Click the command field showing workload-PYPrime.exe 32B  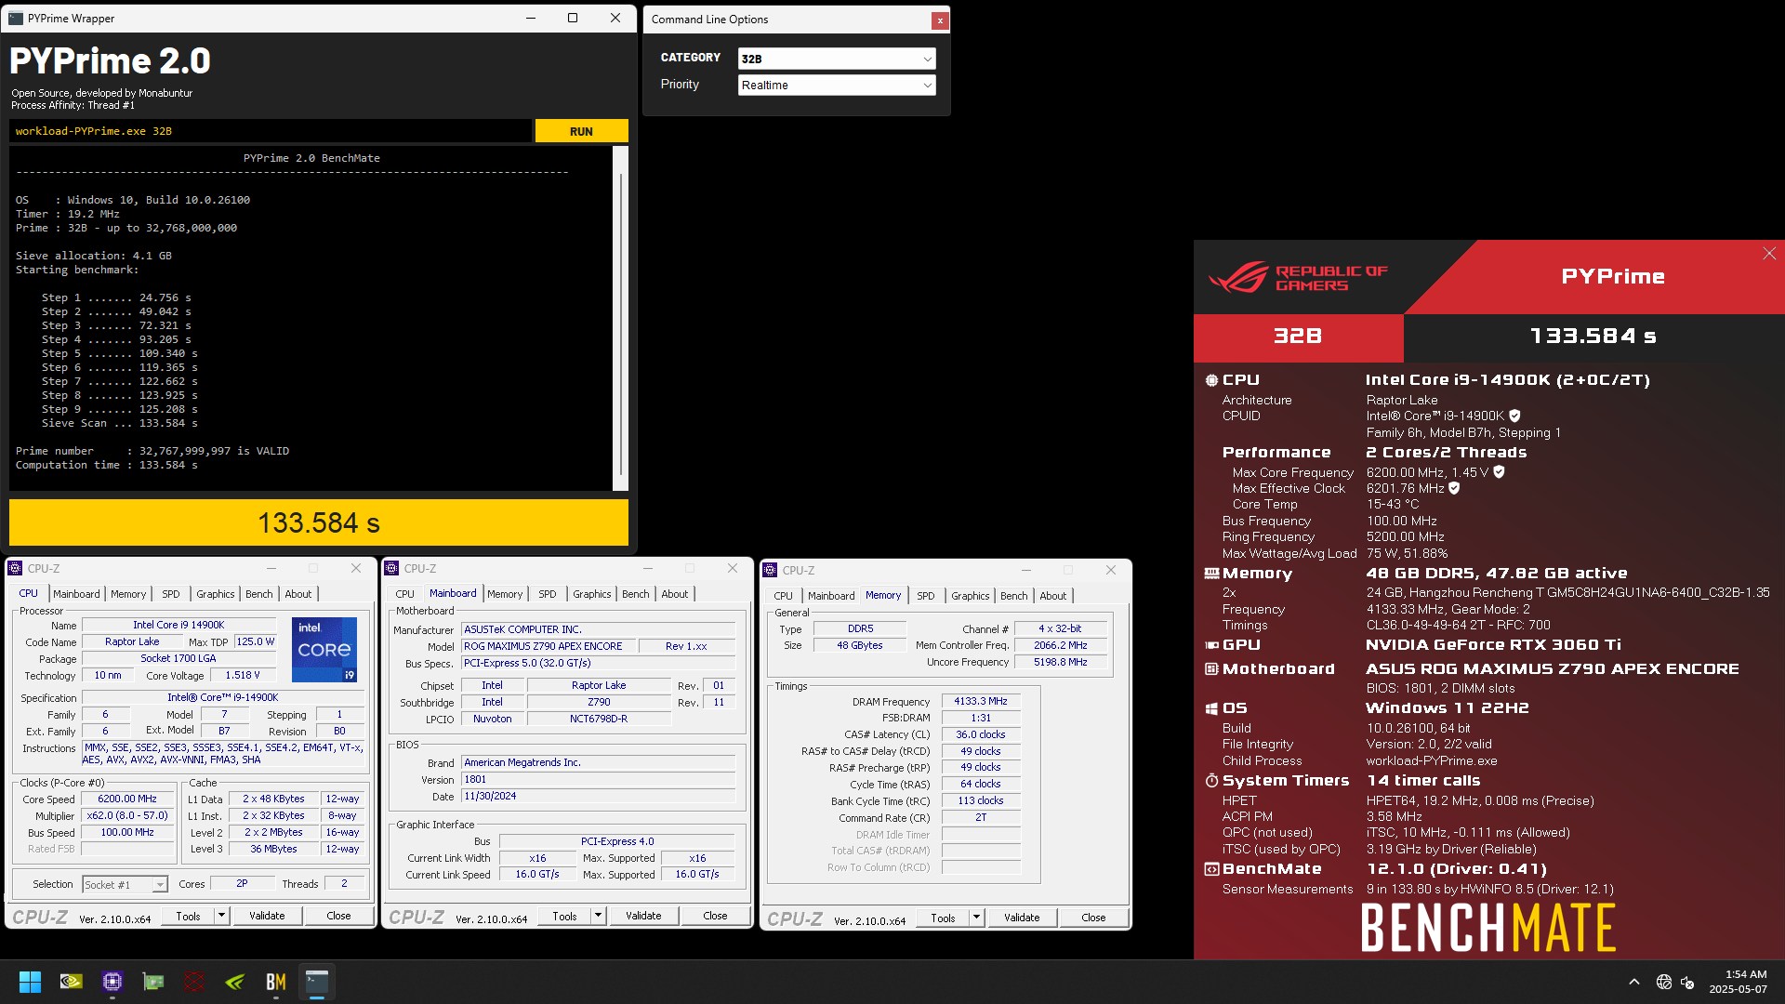(x=271, y=131)
